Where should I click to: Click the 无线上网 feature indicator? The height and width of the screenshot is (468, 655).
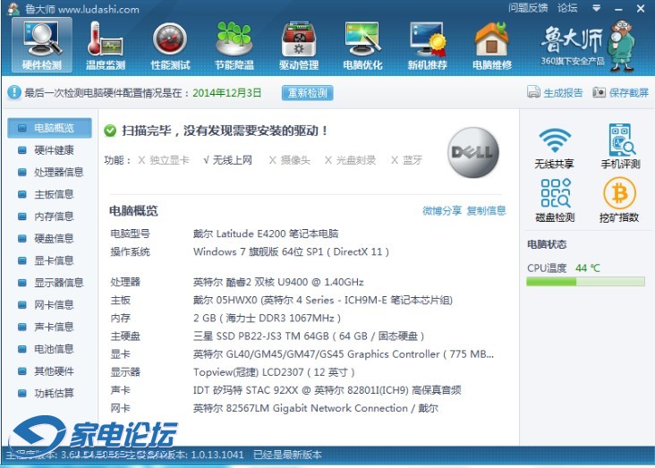[x=227, y=160]
